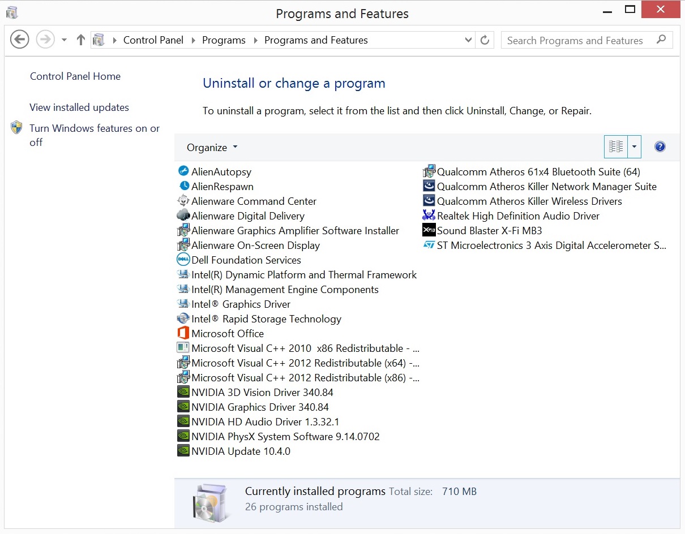Click the Alienware Command Center alien head icon
This screenshot has height=534, width=685.
[x=183, y=201]
